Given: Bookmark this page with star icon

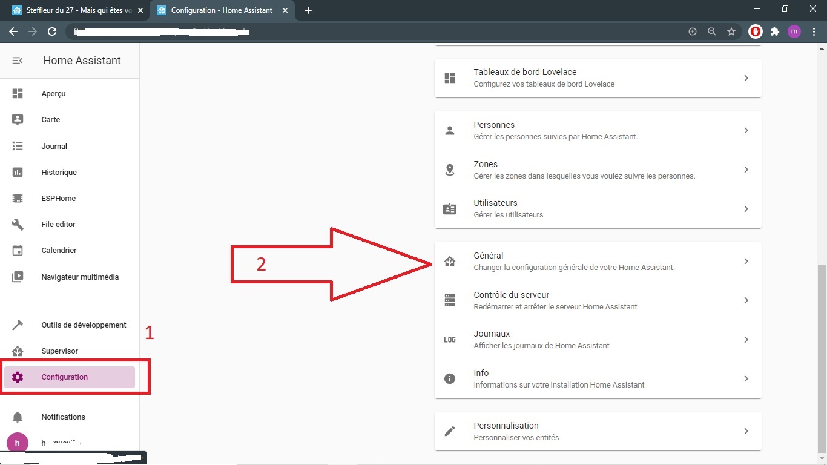Looking at the screenshot, I should tap(731, 31).
